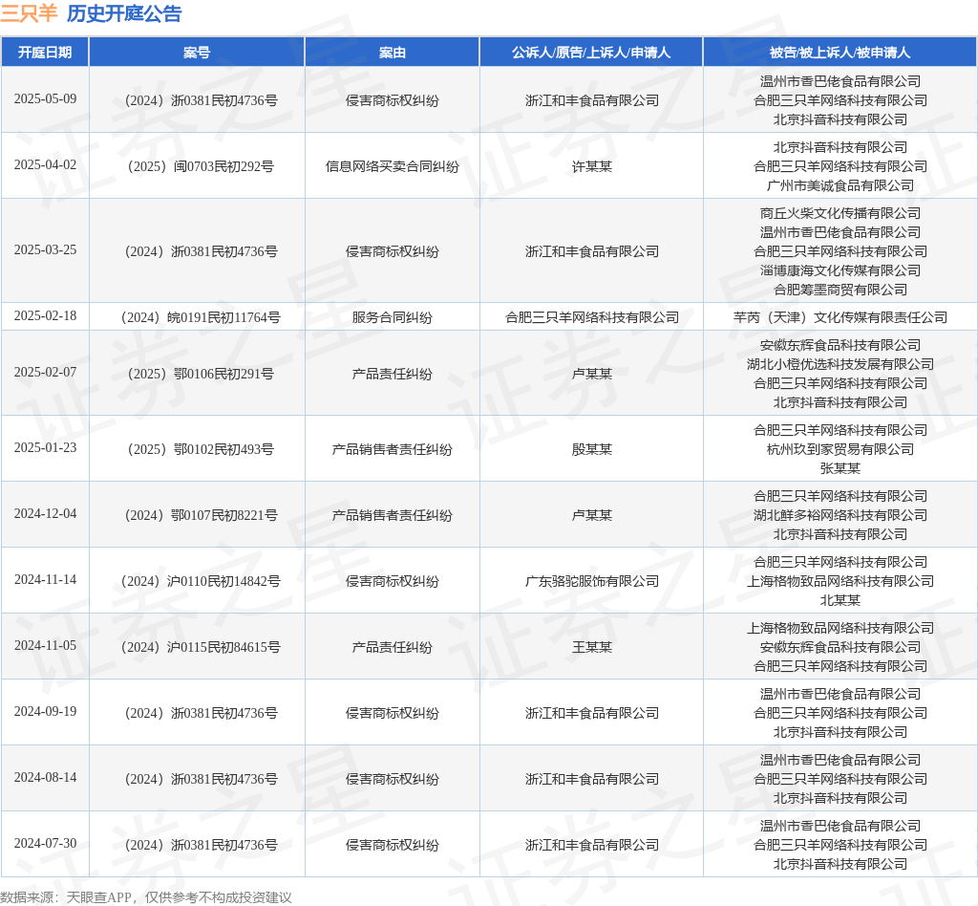Select defendant 张某某
This screenshot has height=906, width=978.
[x=840, y=468]
